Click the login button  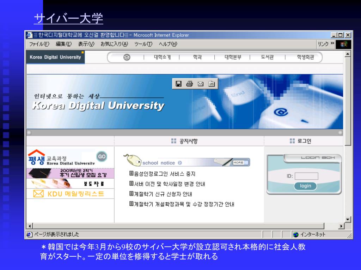pyautogui.click(x=305, y=186)
